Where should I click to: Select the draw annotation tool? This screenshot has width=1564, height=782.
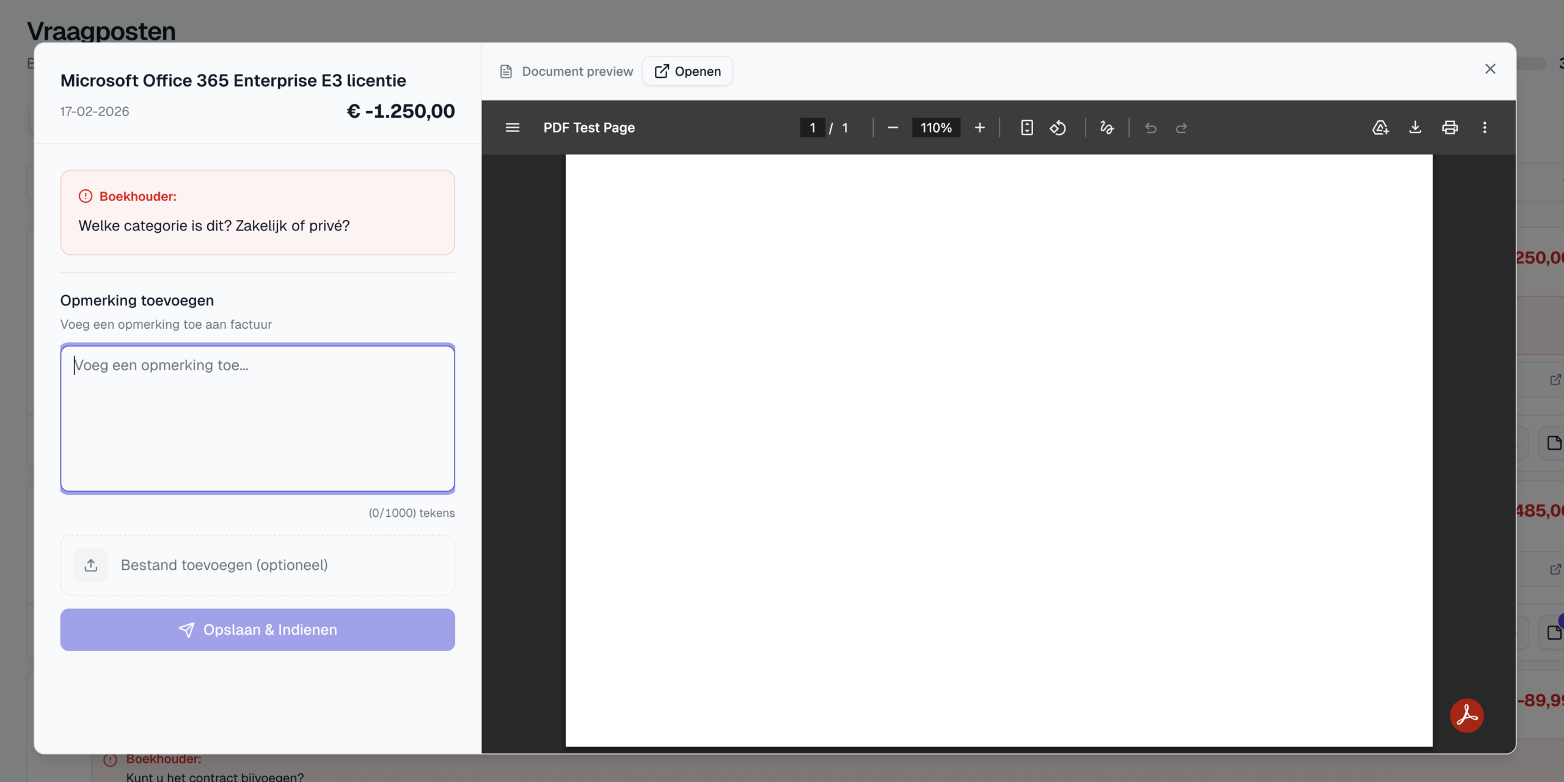(1106, 128)
